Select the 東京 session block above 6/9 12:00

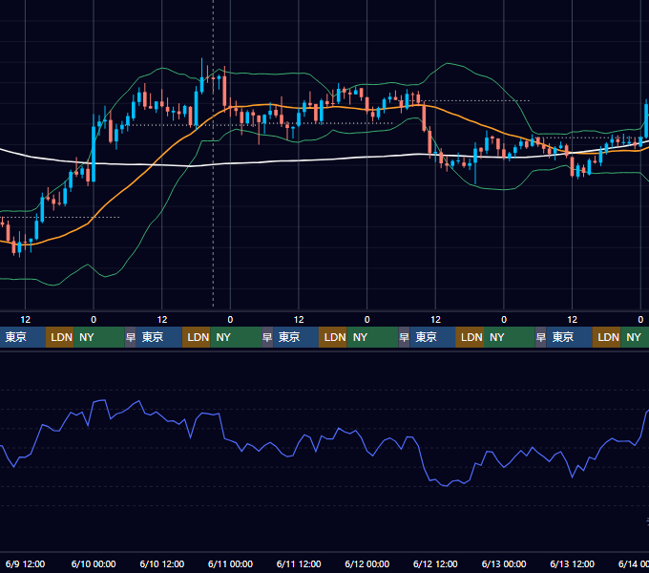point(22,337)
